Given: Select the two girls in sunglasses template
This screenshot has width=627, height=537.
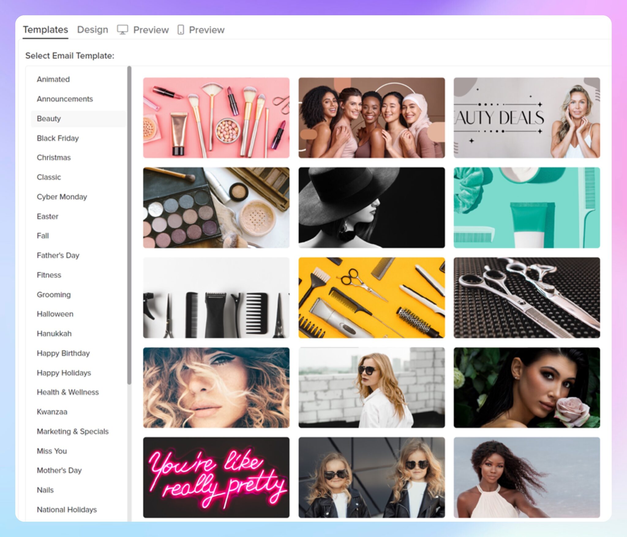Looking at the screenshot, I should 372,477.
